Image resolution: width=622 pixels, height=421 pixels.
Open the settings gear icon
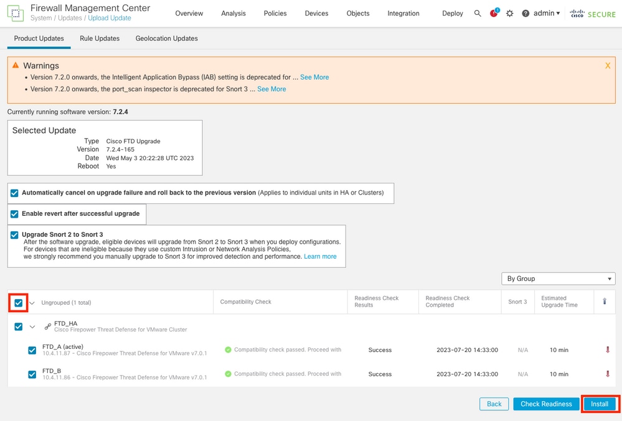pos(510,14)
